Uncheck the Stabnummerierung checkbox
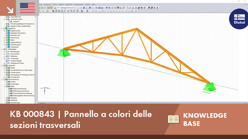Image resolution: width=248 pixels, height=139 pixels. 9,89
